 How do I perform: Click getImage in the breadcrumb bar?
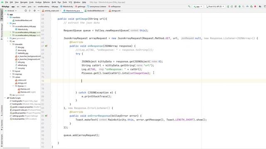[x=80, y=7]
